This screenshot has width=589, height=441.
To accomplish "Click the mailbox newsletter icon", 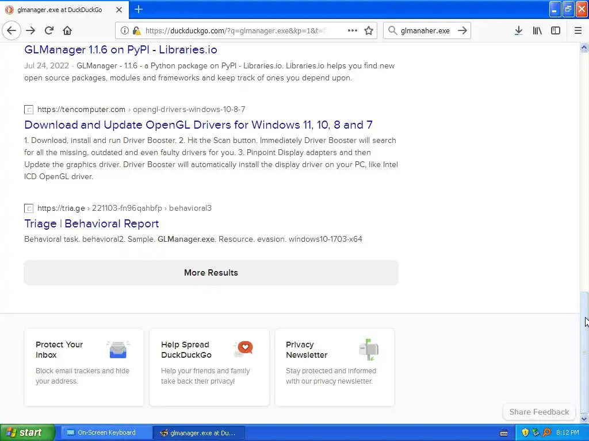I will [369, 350].
